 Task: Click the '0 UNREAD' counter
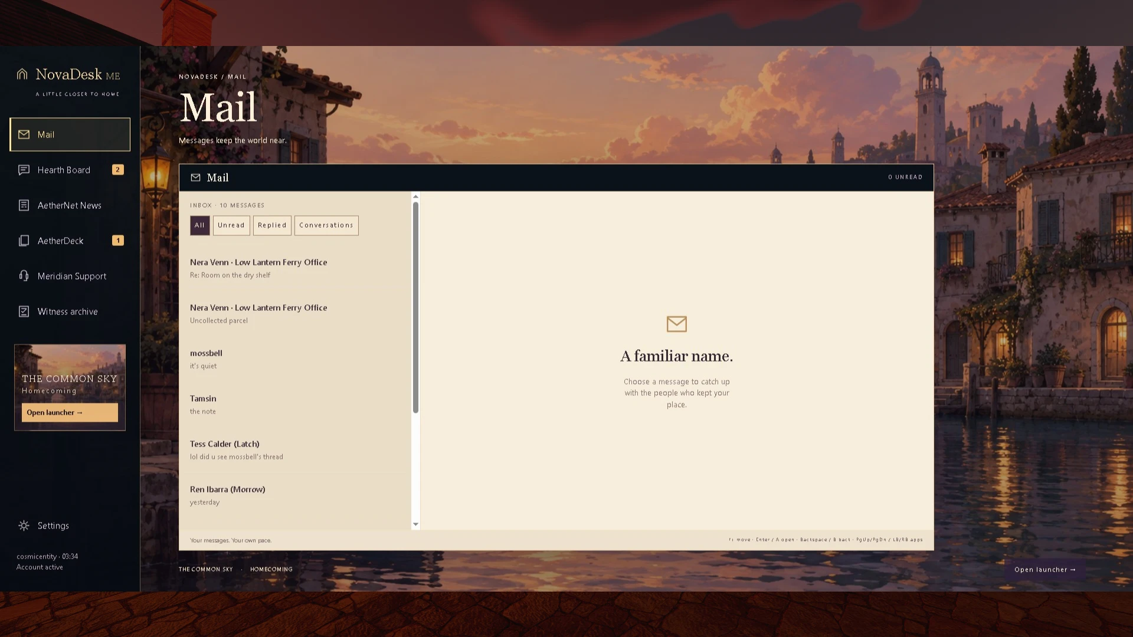pos(905,177)
